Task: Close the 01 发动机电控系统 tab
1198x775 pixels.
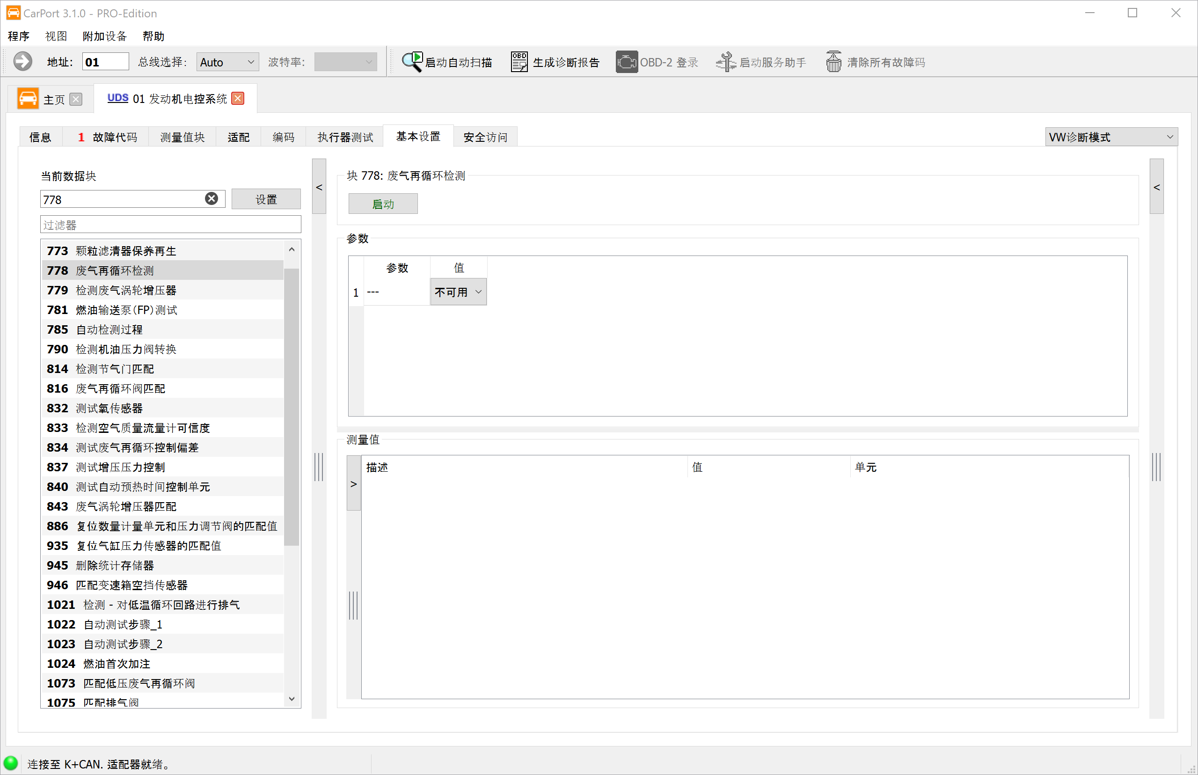Action: point(238,98)
